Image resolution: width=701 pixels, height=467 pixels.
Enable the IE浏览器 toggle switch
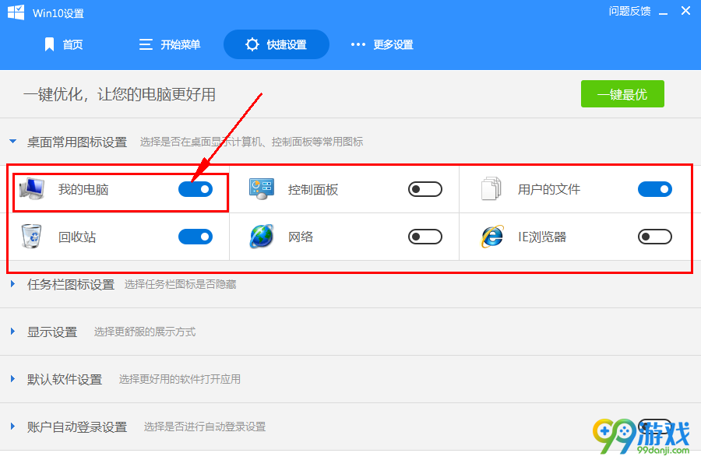click(655, 237)
